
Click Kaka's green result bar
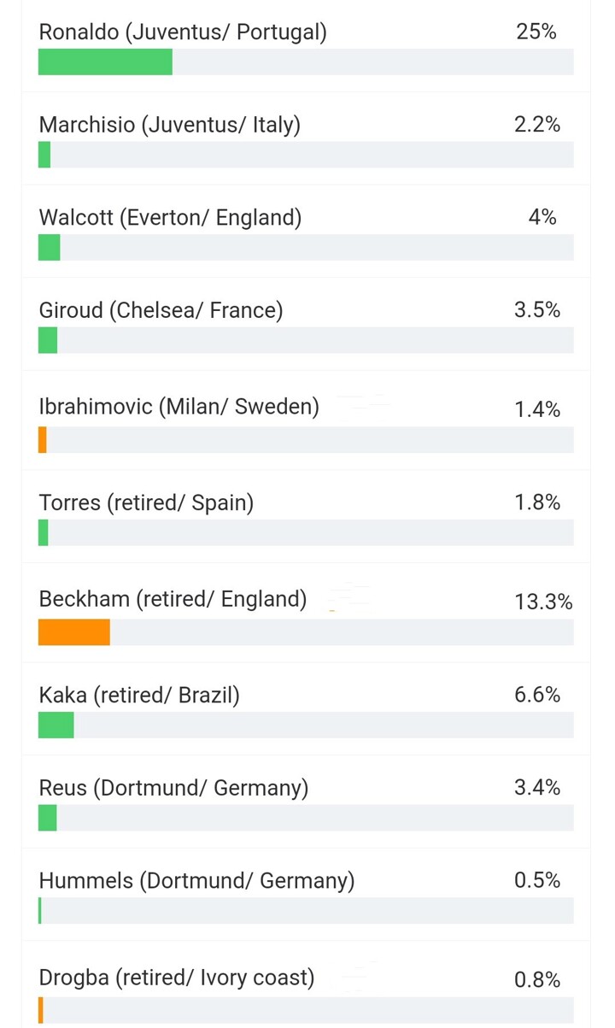click(56, 725)
